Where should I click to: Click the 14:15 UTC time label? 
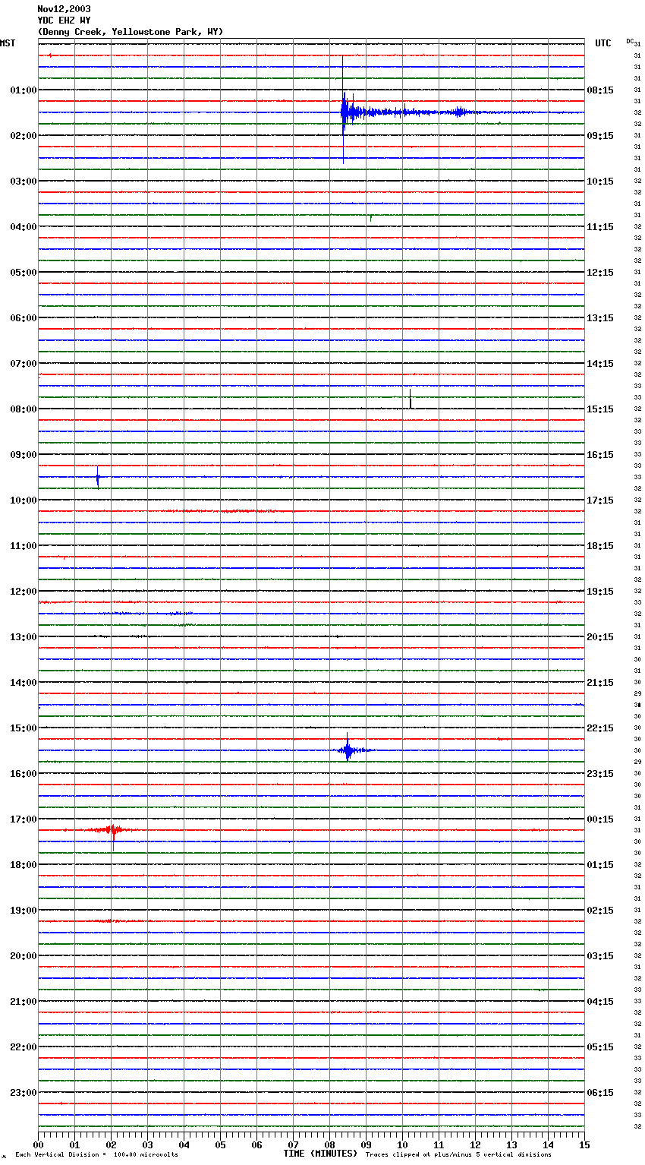pos(600,363)
